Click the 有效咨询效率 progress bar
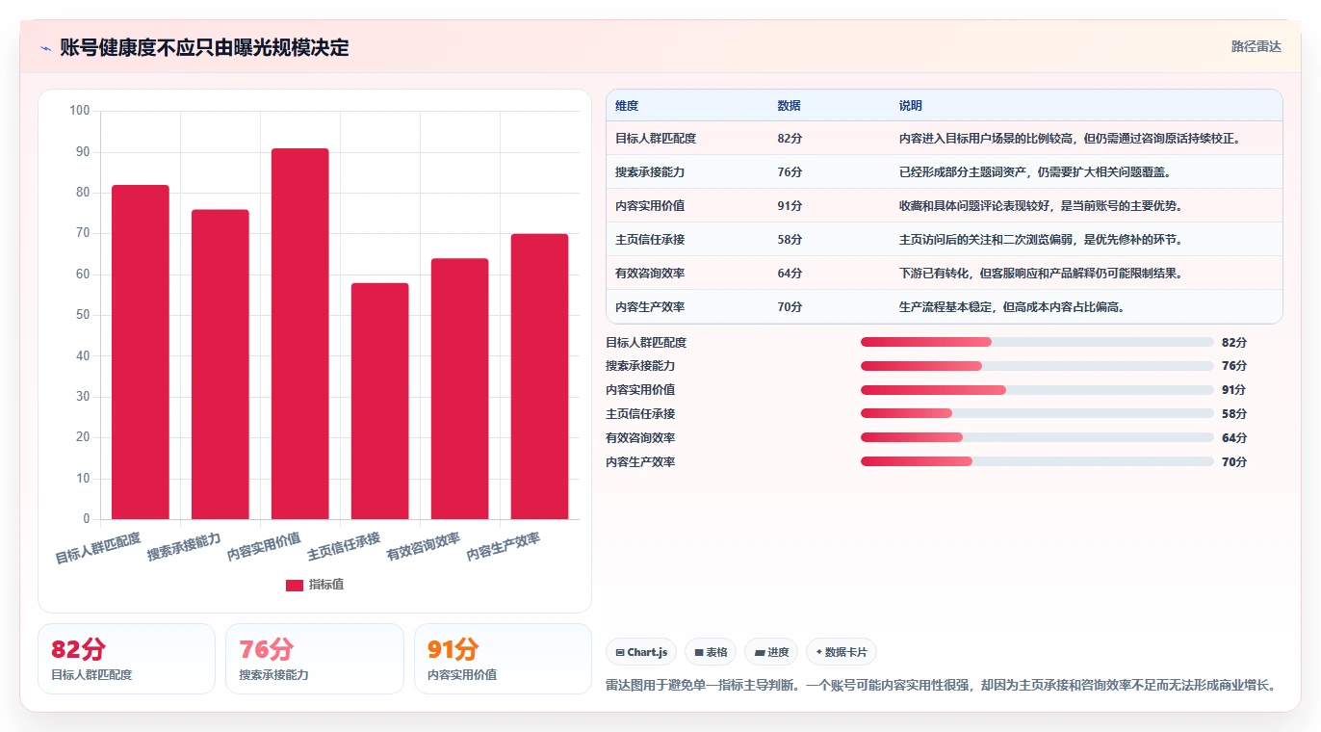The image size is (1321, 732). point(1037,437)
